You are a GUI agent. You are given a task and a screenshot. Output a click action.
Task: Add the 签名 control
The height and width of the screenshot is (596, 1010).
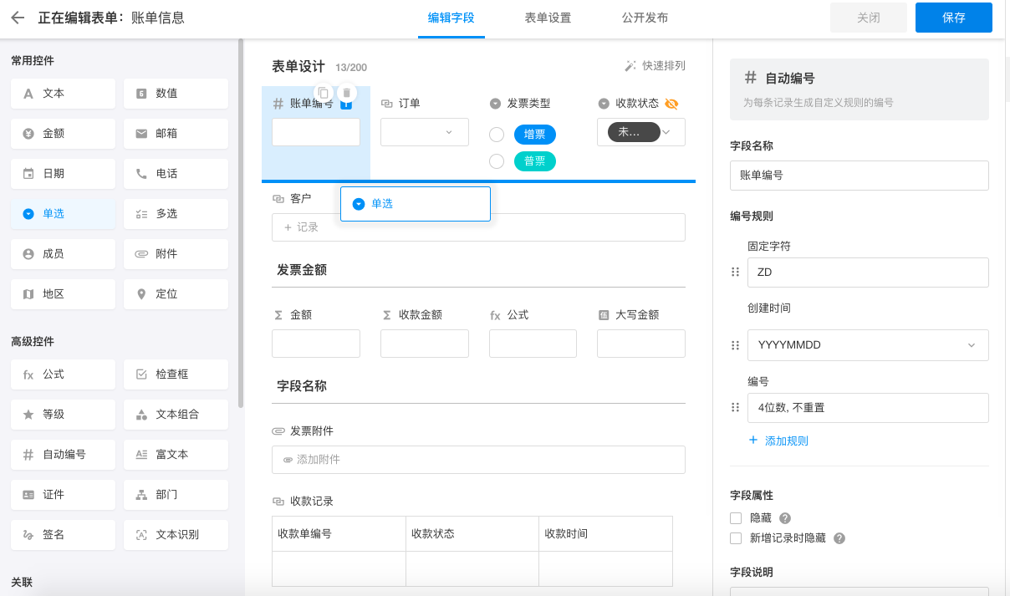63,534
